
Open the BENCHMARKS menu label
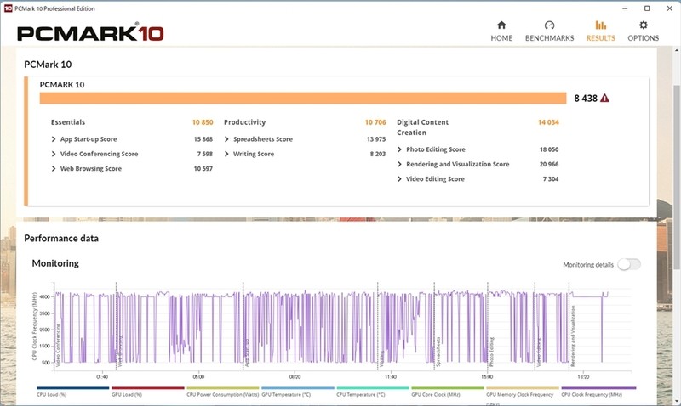[x=549, y=38]
